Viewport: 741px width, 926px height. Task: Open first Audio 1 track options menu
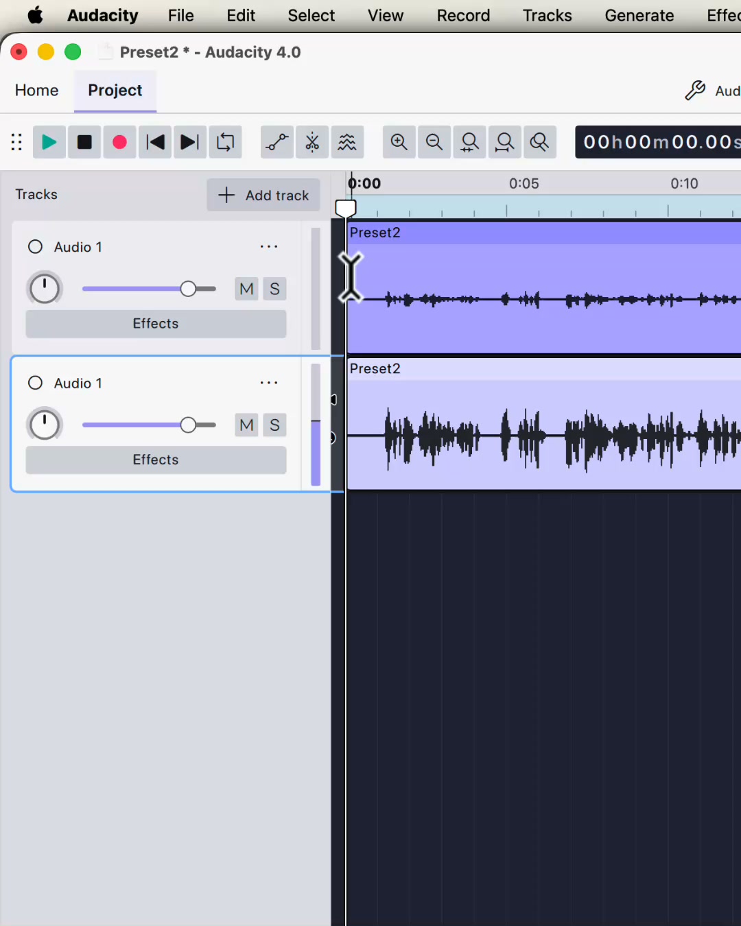coord(269,246)
